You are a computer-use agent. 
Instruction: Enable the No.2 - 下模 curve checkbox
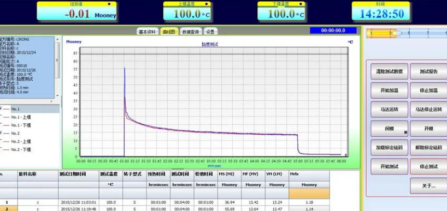coord(1,149)
